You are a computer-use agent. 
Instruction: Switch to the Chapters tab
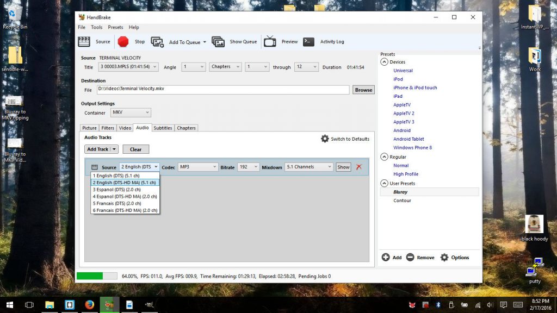[x=186, y=128]
